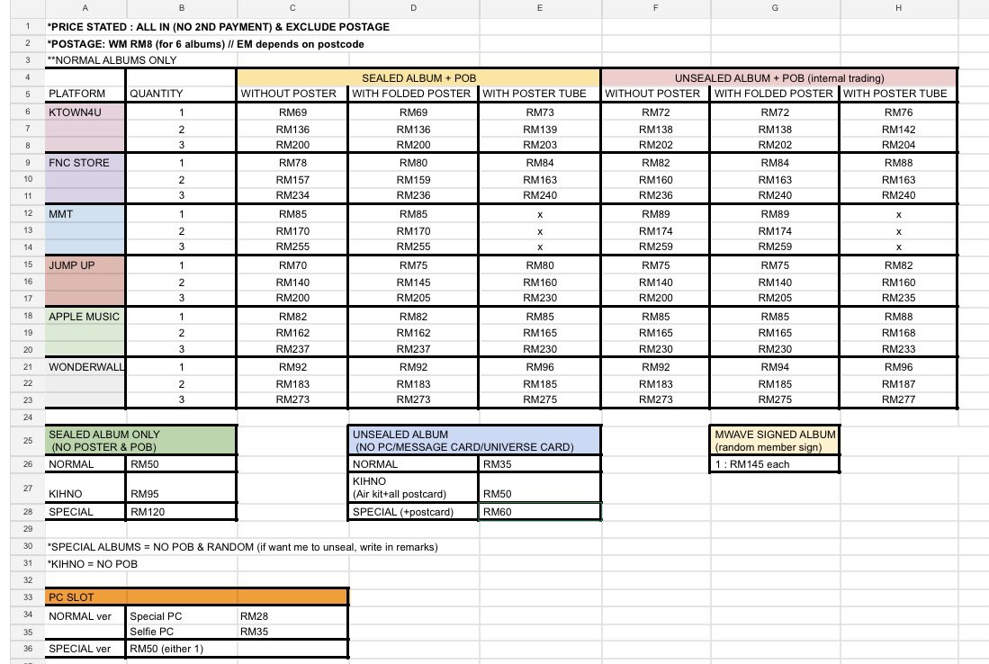Click the RM234 cell
The width and height of the screenshot is (989, 664).
[292, 195]
